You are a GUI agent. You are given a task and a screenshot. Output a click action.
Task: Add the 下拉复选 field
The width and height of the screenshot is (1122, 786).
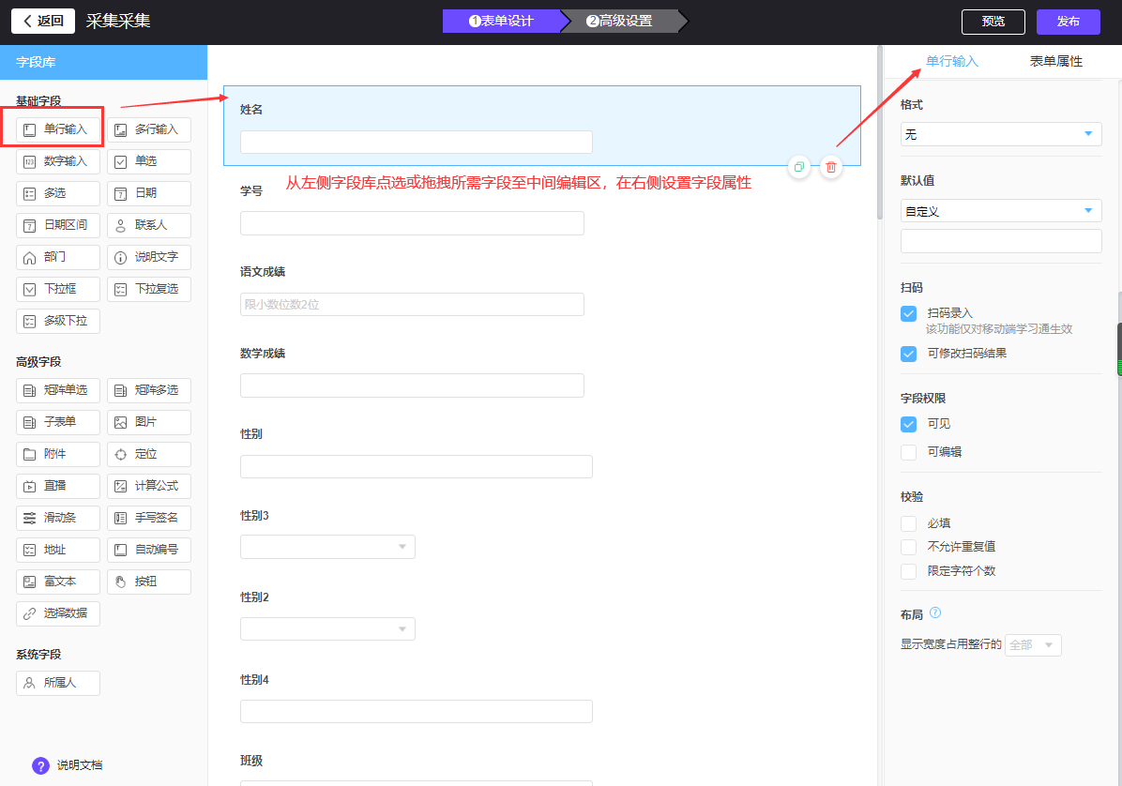click(149, 289)
